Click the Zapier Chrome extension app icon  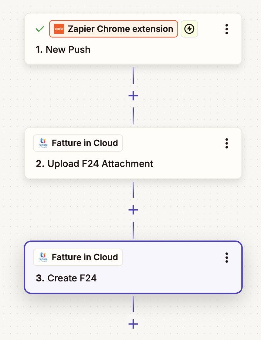pos(59,29)
